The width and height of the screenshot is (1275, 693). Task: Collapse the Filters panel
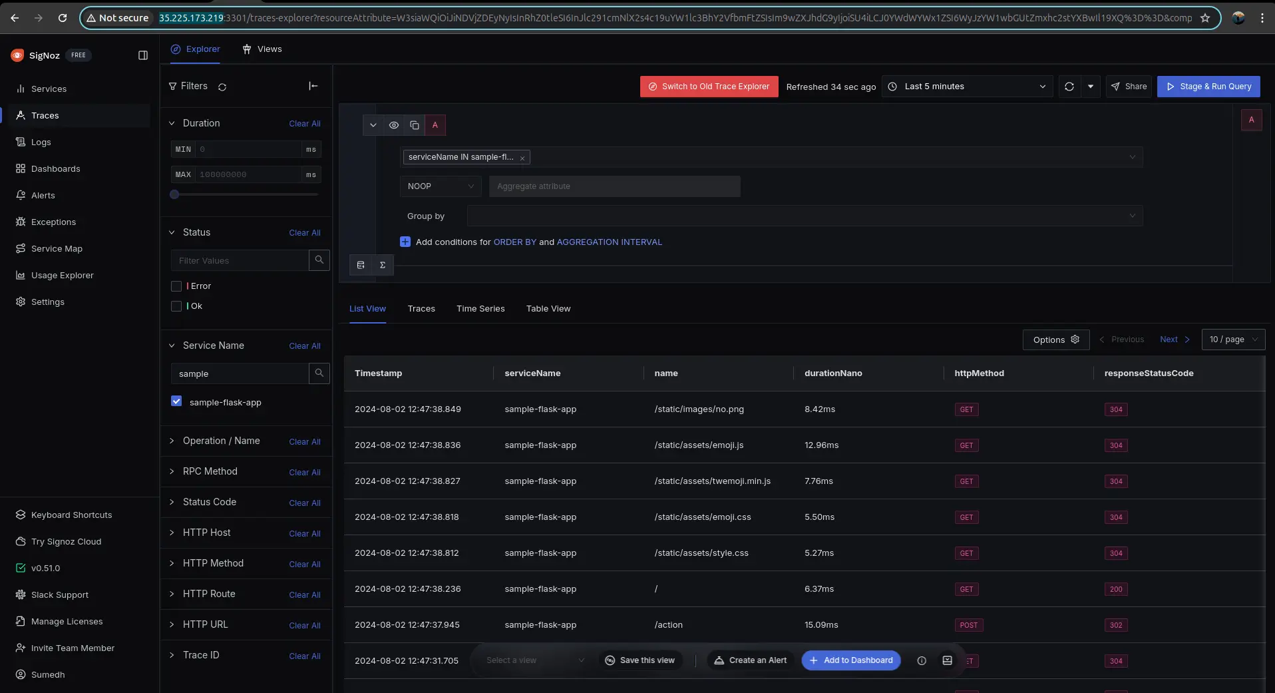click(313, 86)
